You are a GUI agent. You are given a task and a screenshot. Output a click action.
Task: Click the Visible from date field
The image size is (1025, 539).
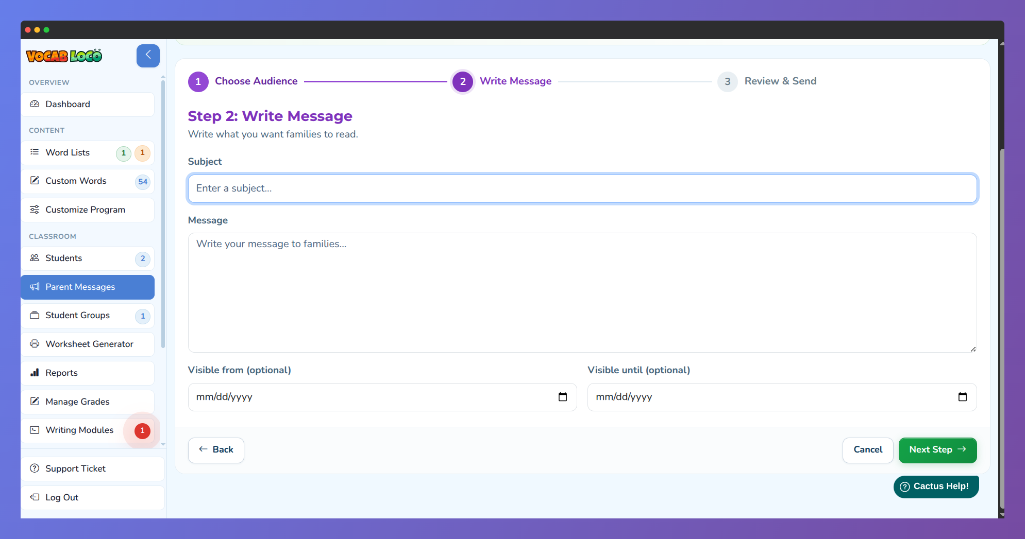coord(382,397)
